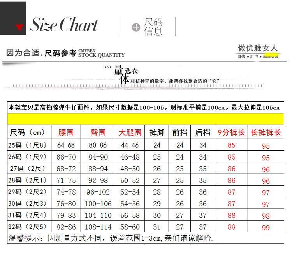This screenshot has width=292, height=259.
Task: Click the 臀围 column header
Action: [98, 132]
